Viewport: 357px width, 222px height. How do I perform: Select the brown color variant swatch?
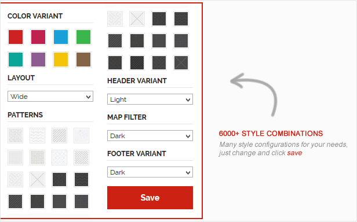83,60
